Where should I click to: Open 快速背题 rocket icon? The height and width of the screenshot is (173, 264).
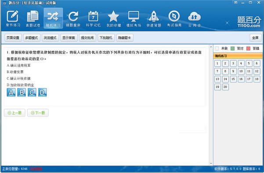[154, 18]
